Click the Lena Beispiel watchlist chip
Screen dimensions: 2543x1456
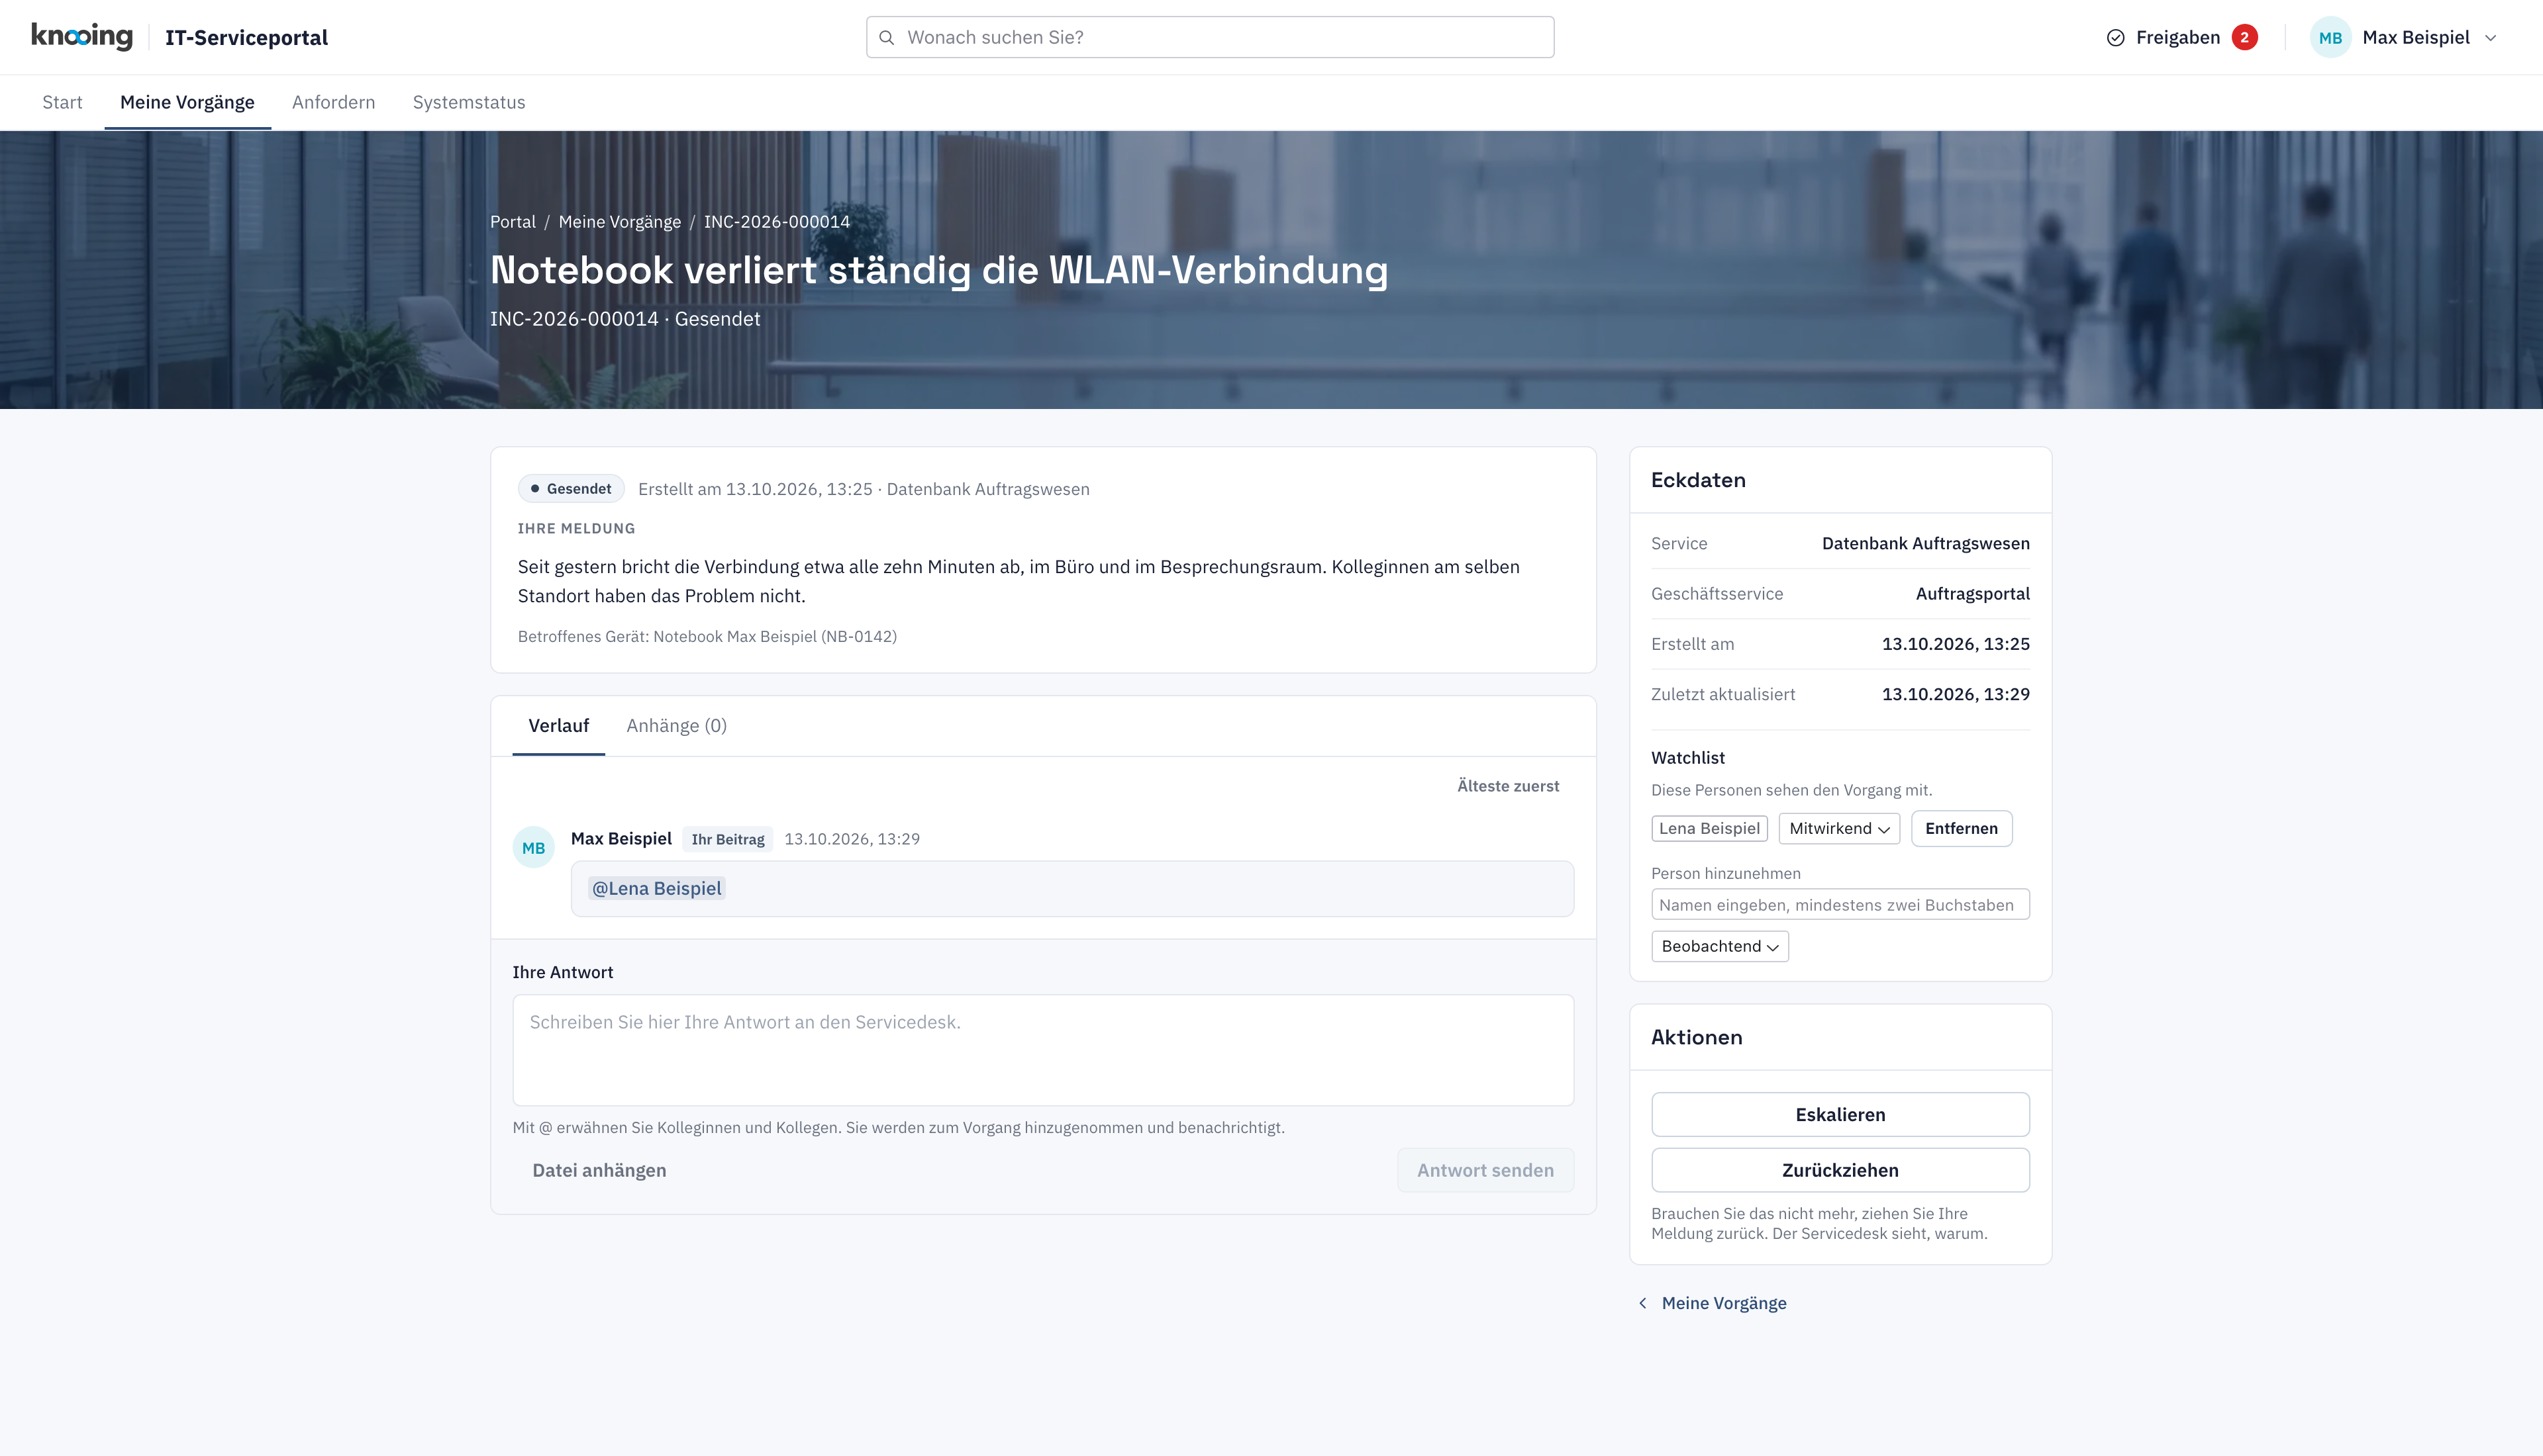1709,828
